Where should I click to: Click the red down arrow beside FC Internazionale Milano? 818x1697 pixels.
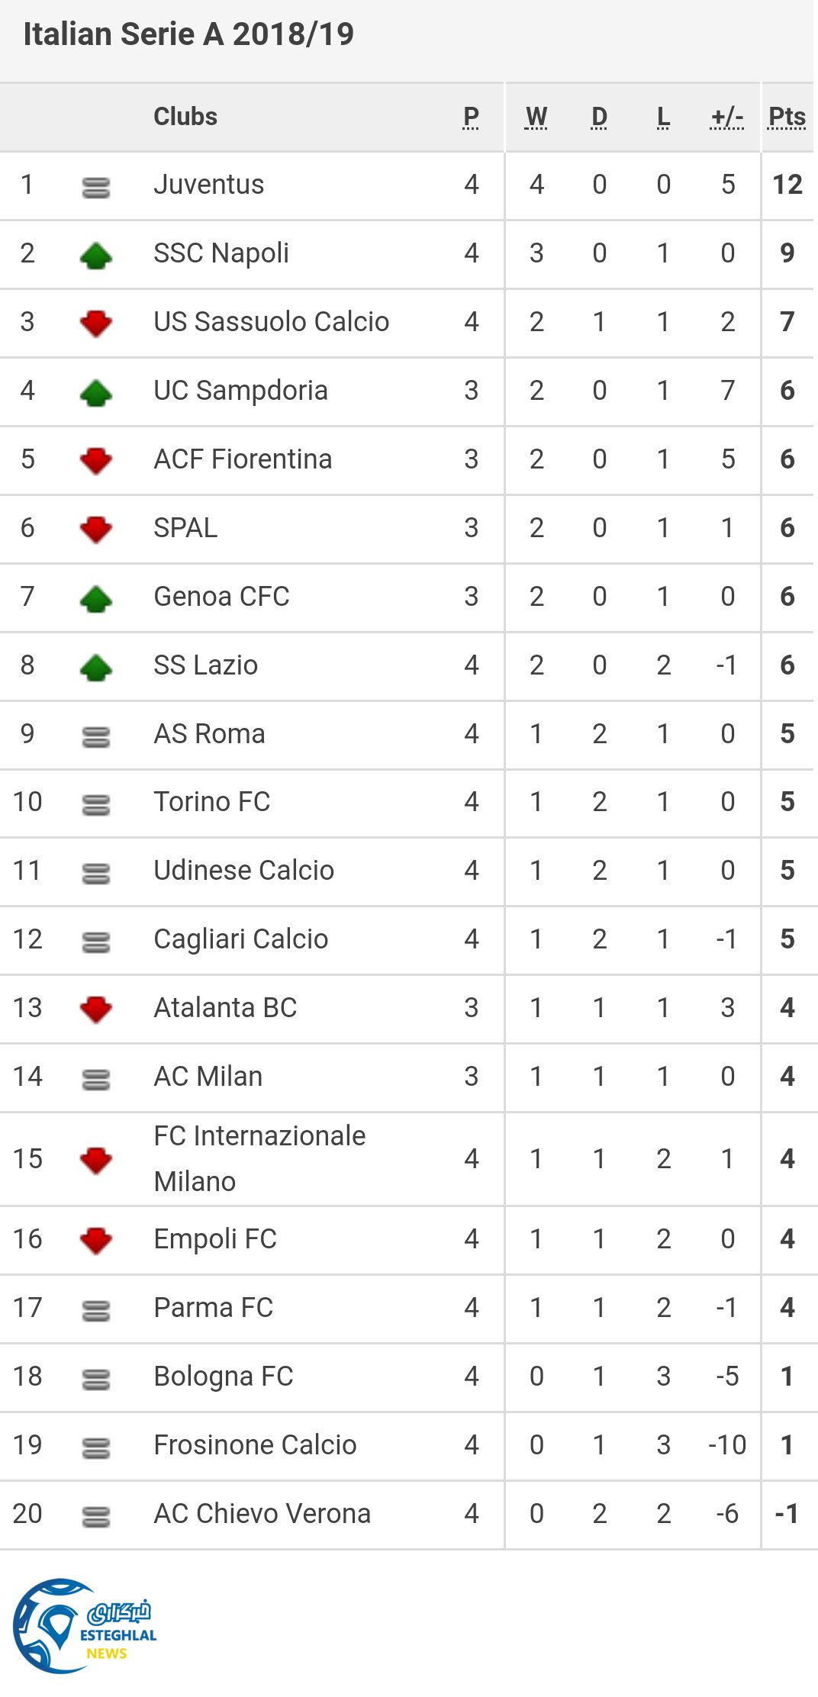96,1161
